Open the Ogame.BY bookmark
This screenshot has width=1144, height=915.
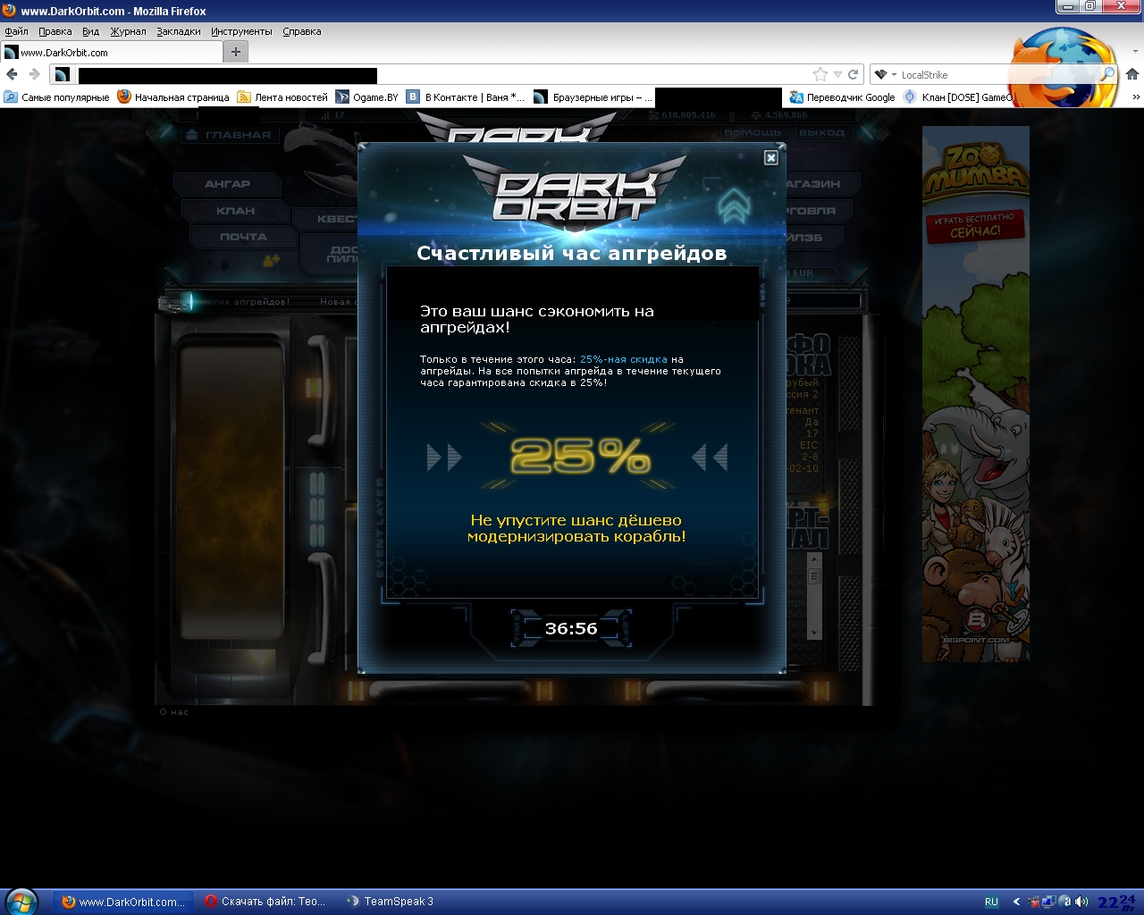[367, 97]
